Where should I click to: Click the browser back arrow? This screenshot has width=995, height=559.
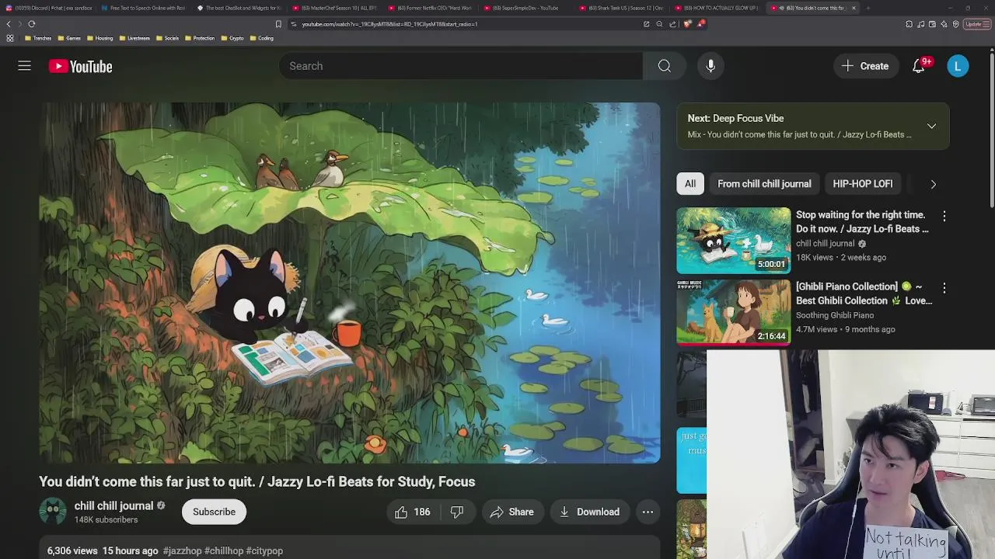[x=9, y=24]
